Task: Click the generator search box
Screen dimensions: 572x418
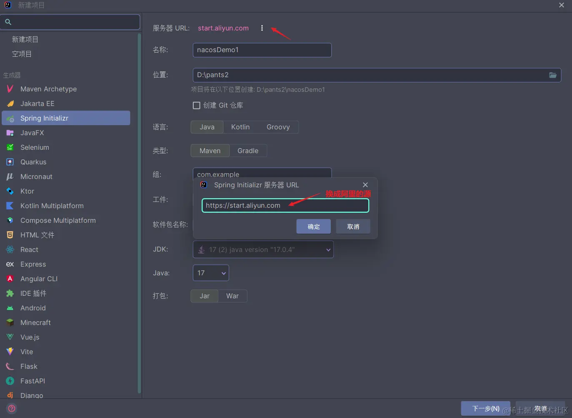Action: tap(70, 22)
